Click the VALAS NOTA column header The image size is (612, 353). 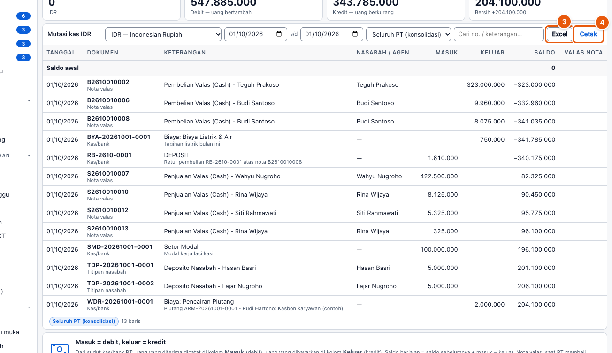(x=583, y=53)
